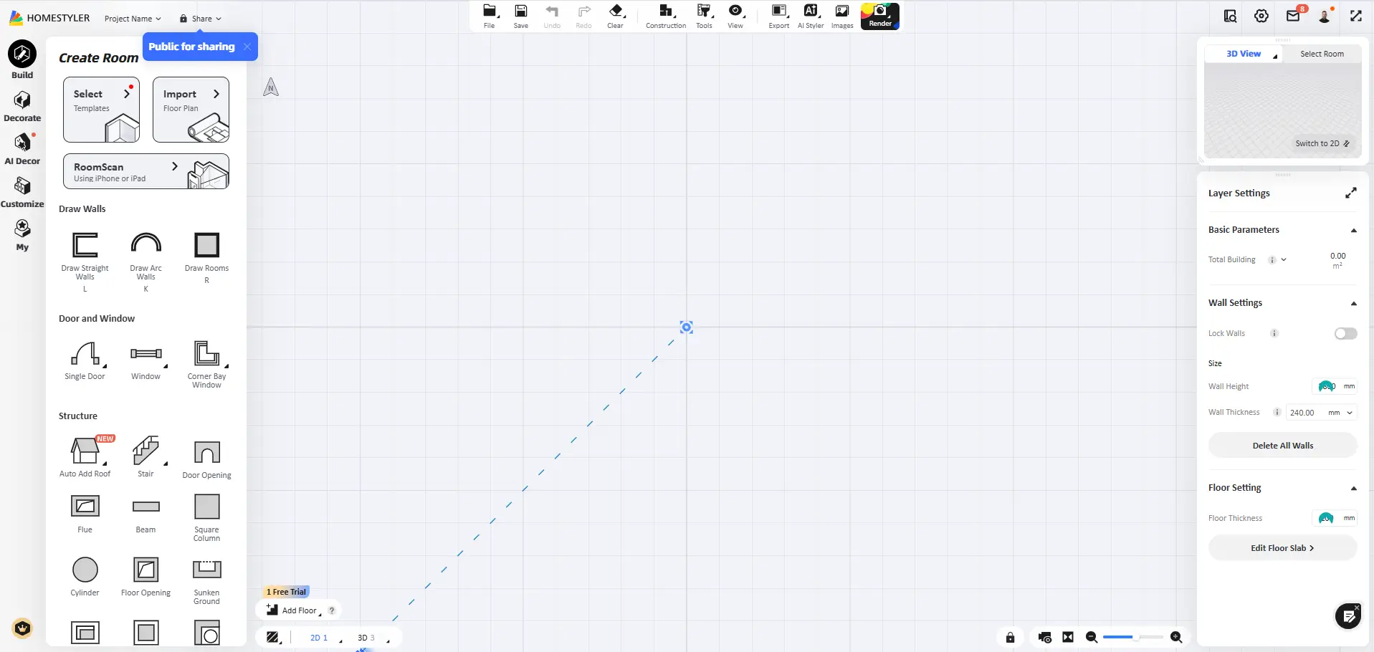Viewport: 1374px width, 652px height.
Task: Open the Auto Add Roof tool
Action: (85, 451)
